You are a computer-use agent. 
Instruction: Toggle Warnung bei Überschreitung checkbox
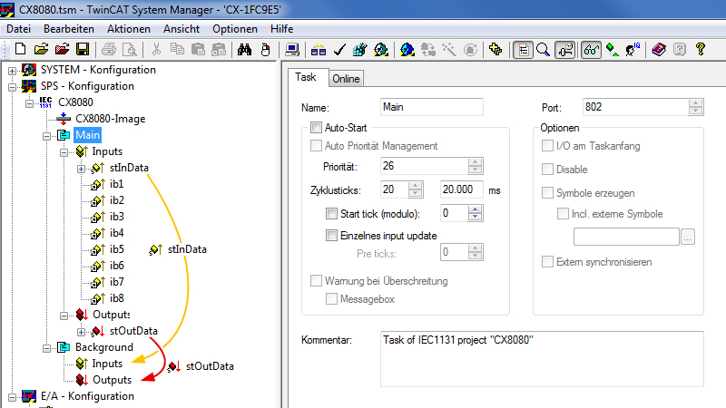coord(316,280)
